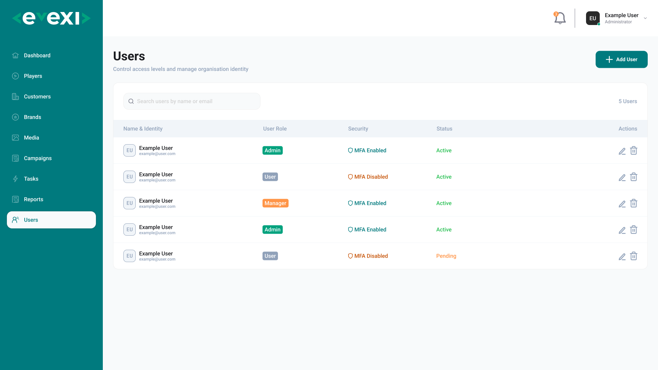Viewport: 658px width, 370px height.
Task: Click the "User Role" column header
Action: (x=275, y=129)
